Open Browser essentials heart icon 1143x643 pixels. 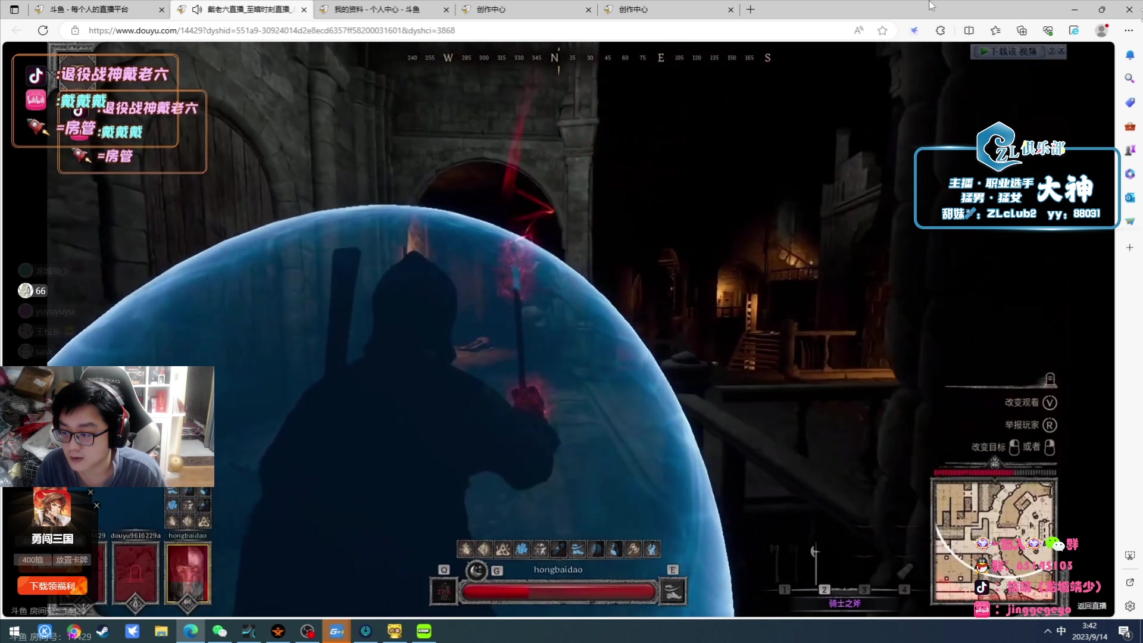(x=1048, y=30)
